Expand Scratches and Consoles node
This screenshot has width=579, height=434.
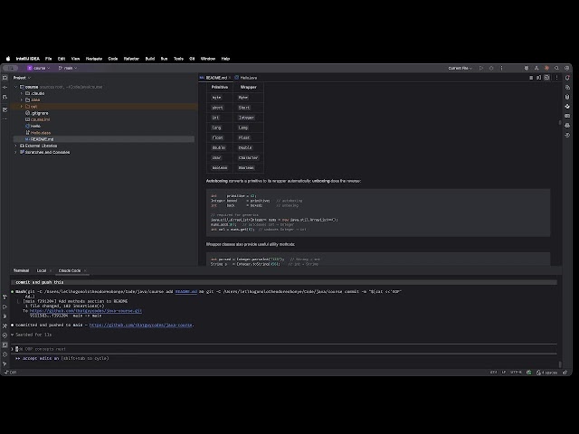[16, 153]
